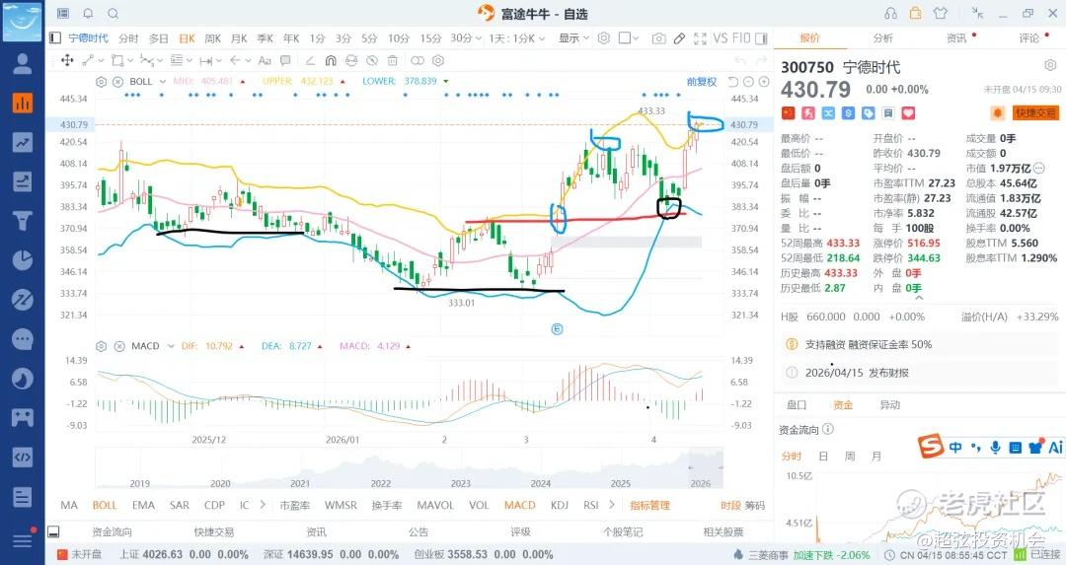
Task: Expand the 30分 interval dropdown
Action: (x=466, y=38)
